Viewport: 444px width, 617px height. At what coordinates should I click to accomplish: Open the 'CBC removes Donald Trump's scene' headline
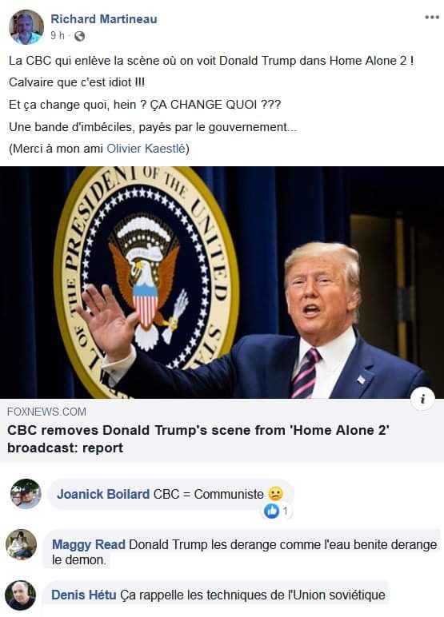click(x=198, y=439)
